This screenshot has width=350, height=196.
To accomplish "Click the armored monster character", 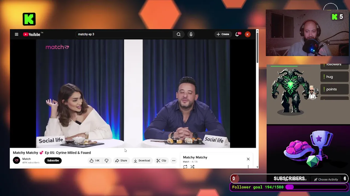I will pos(291,91).
